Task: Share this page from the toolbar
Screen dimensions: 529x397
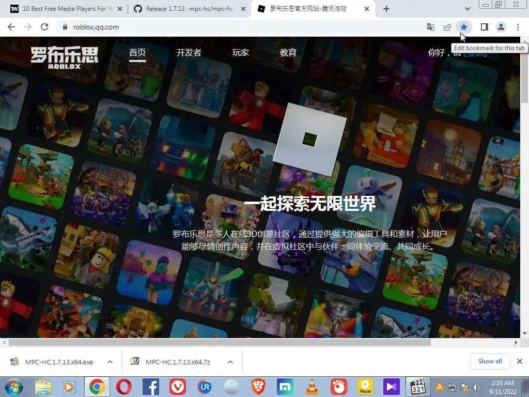Action: click(447, 27)
